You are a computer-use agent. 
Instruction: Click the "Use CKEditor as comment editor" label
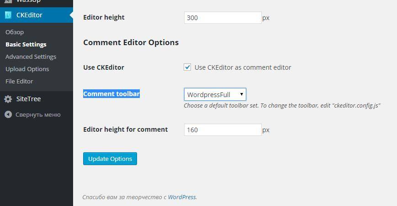(243, 67)
